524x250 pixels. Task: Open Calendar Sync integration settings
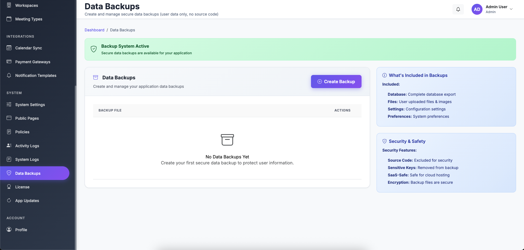[28, 48]
